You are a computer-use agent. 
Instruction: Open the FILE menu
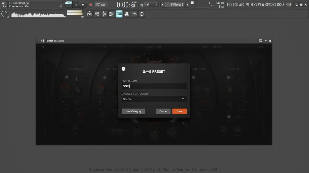click(x=229, y=5)
